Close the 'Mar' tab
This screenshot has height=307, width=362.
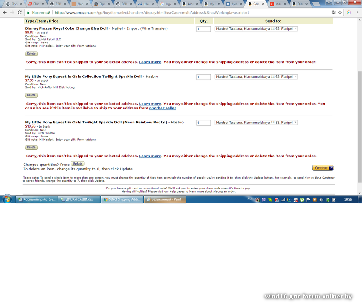pyautogui.click(x=285, y=4)
